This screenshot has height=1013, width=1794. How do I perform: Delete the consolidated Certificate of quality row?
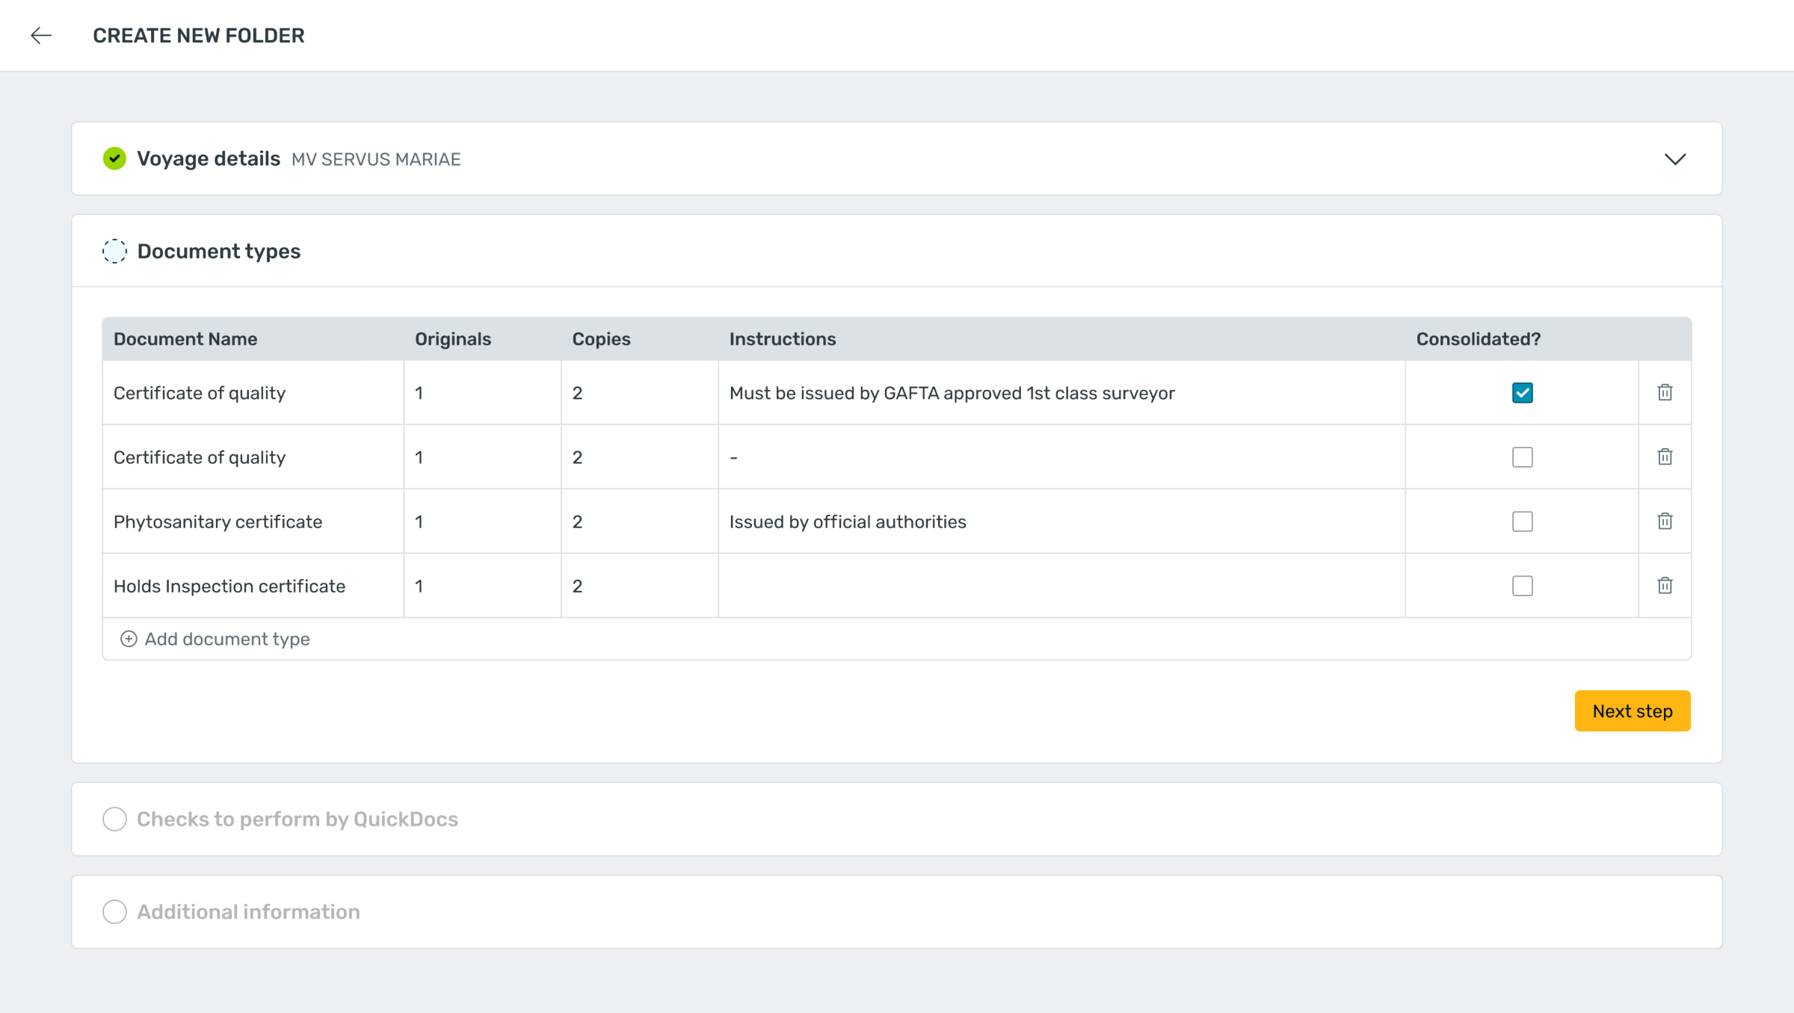point(1665,393)
